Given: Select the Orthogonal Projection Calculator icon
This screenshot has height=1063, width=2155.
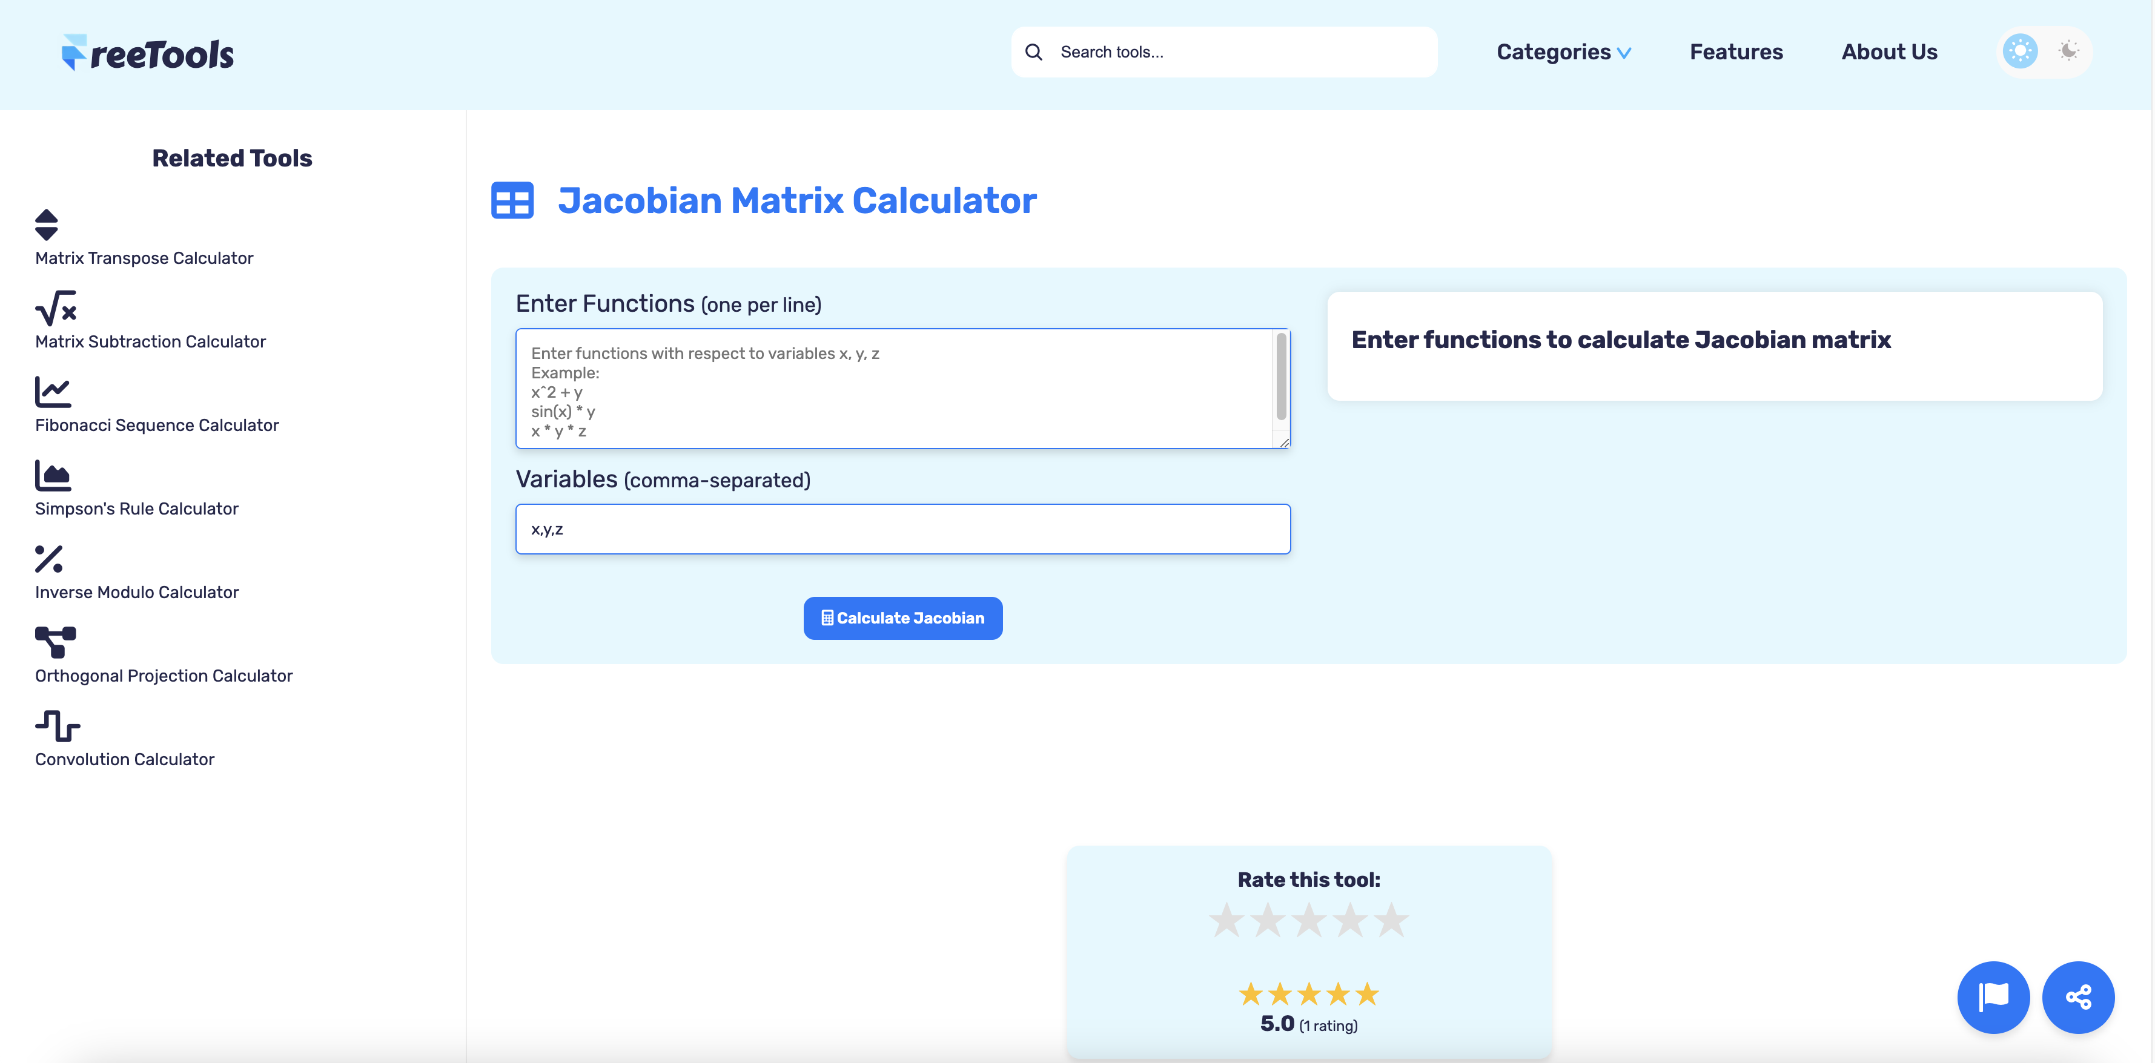Looking at the screenshot, I should click(x=55, y=642).
